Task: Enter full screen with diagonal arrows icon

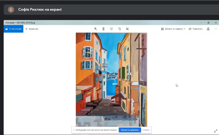Action: coord(216,131)
